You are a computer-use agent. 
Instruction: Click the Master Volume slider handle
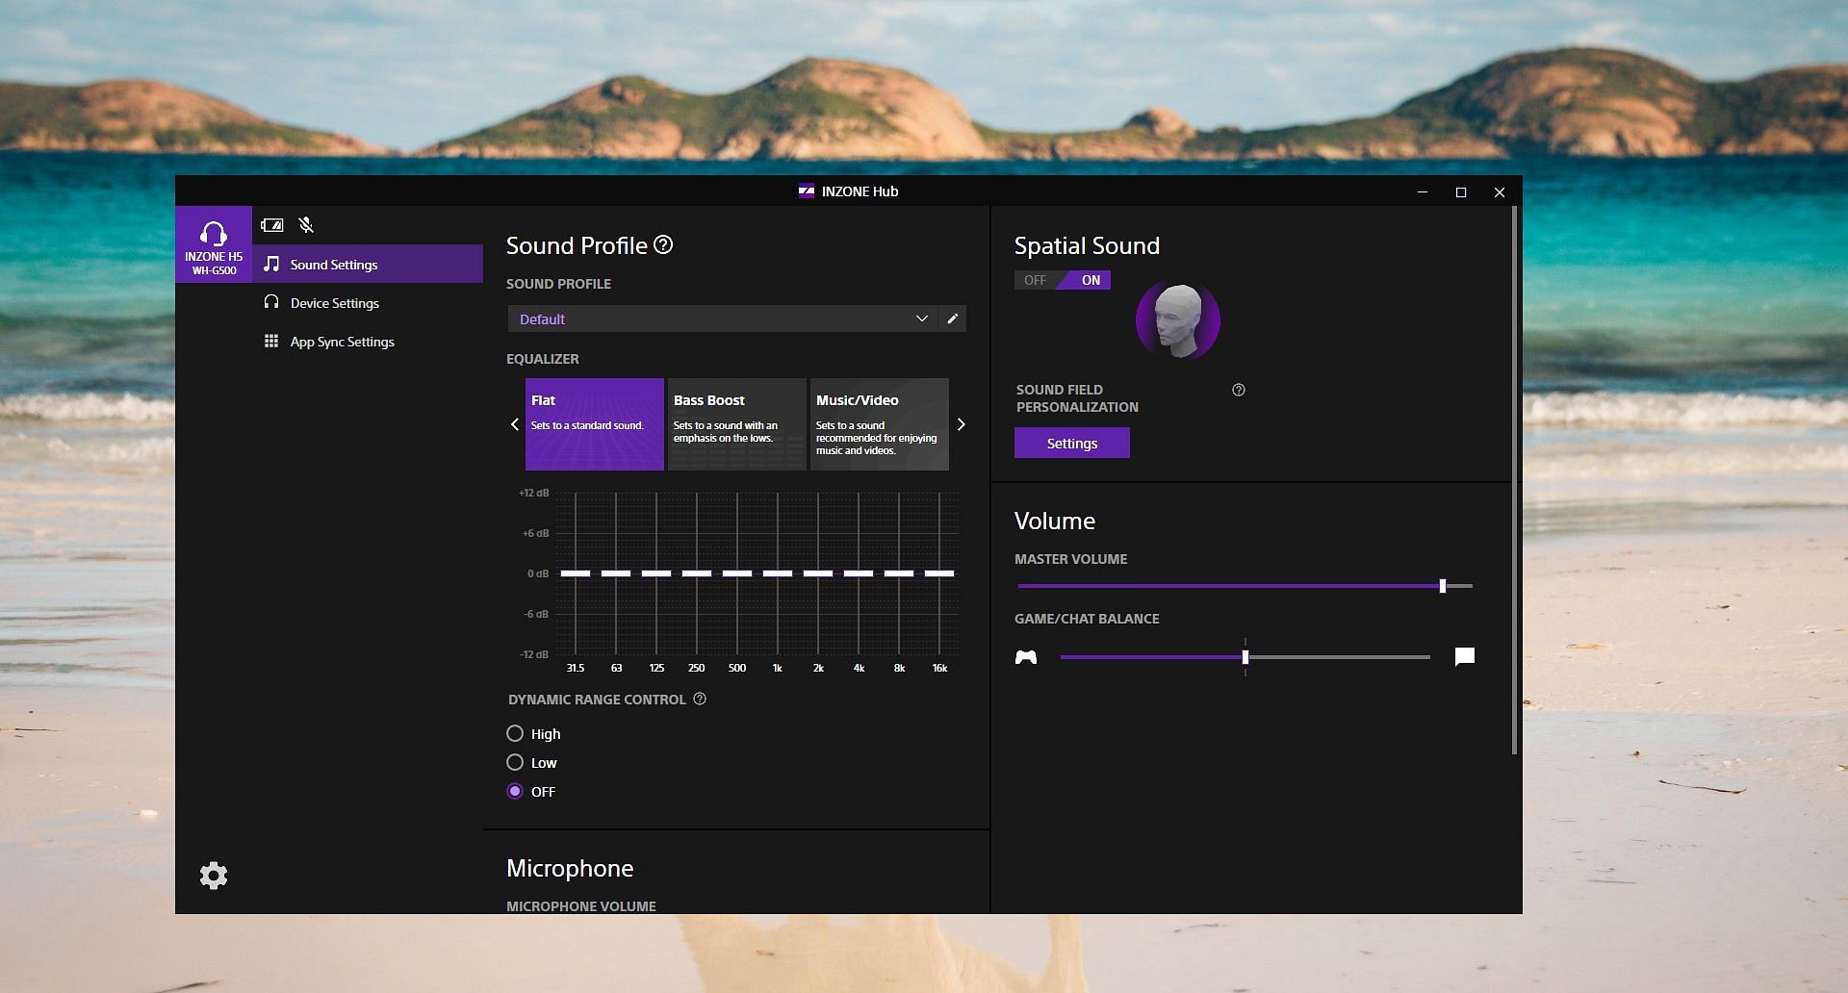(1442, 586)
